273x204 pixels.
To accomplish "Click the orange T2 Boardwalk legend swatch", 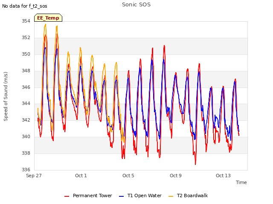I will coord(171,196).
